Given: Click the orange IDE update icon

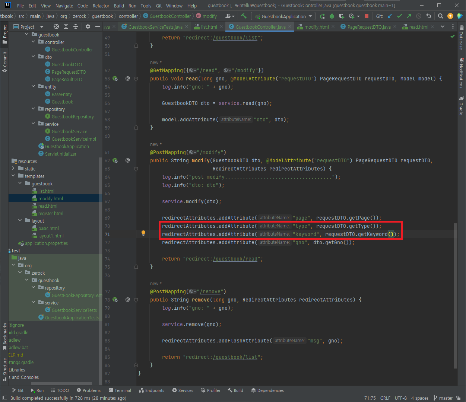Looking at the screenshot, I should [x=450, y=16].
